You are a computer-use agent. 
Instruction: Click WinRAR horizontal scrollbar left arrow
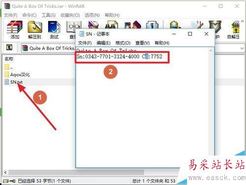click(5, 172)
